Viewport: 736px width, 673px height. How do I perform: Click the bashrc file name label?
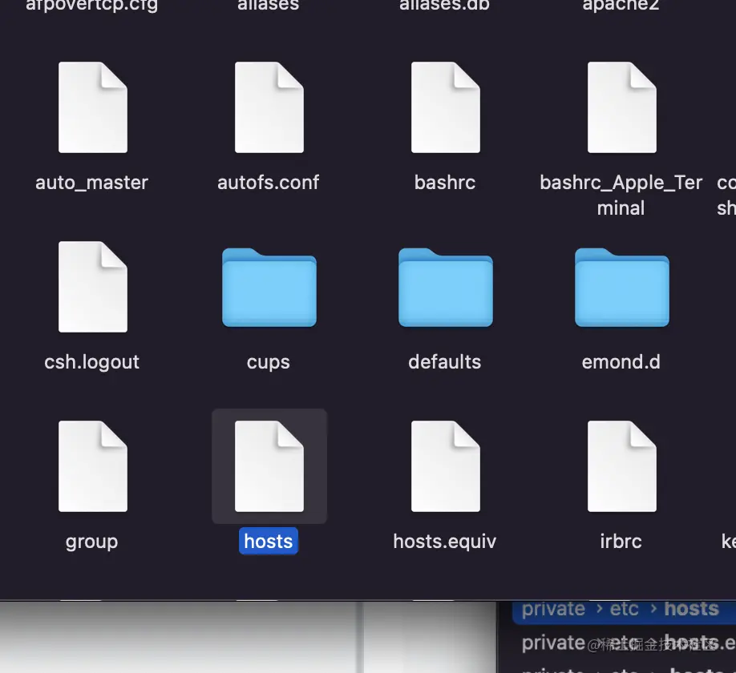[x=445, y=183]
